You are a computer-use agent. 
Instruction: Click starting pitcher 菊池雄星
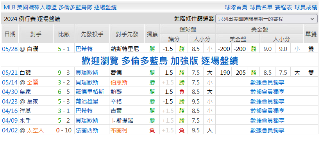tap(87, 102)
